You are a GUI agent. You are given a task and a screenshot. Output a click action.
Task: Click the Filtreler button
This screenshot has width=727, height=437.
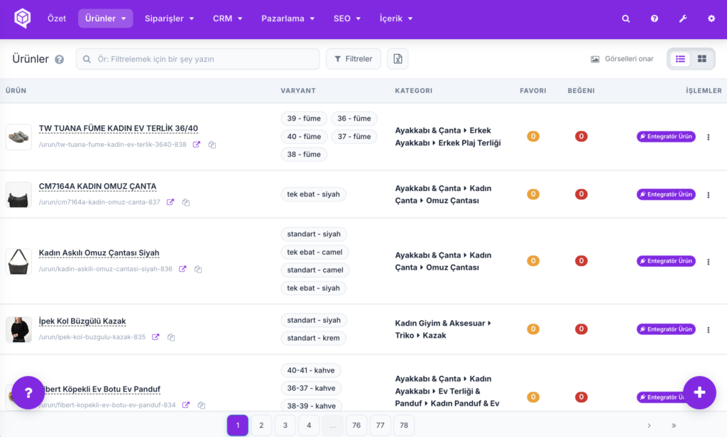coord(354,59)
